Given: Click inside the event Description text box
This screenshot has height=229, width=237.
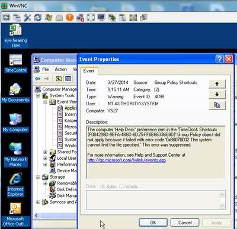Looking at the screenshot, I should (x=156, y=152).
